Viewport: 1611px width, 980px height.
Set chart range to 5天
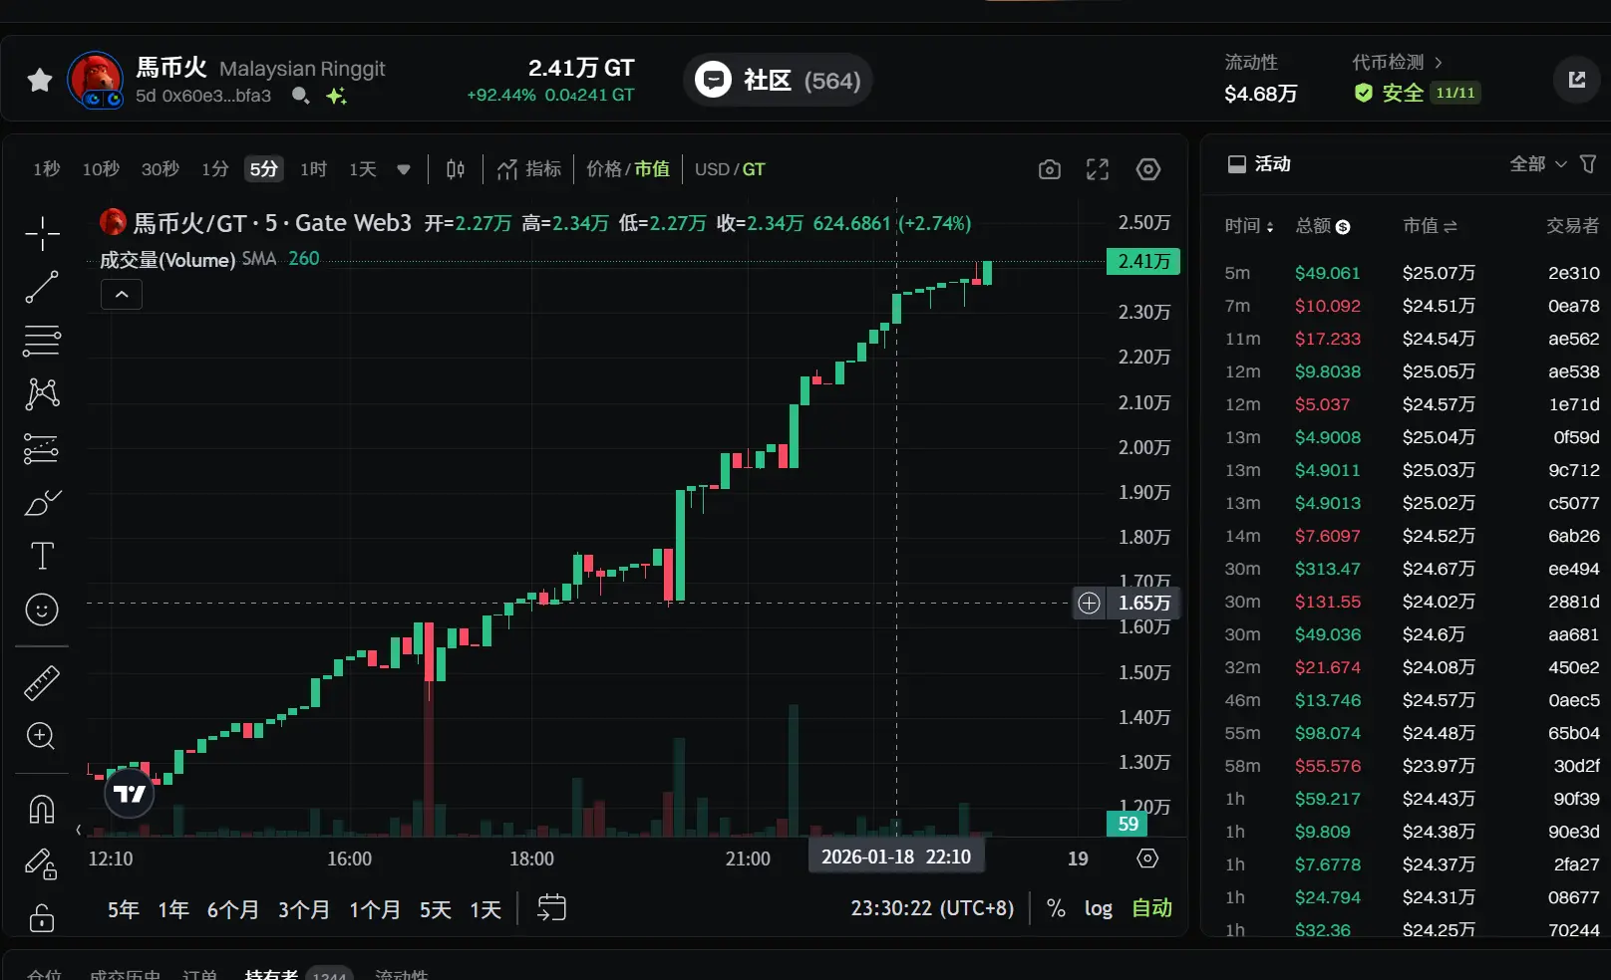[436, 909]
